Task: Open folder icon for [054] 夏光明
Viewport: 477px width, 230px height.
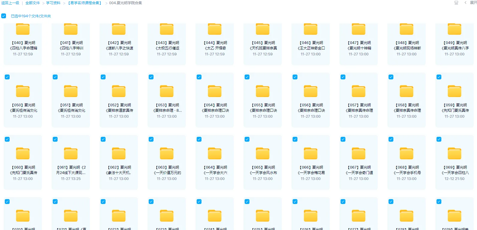Action: tap(215, 91)
